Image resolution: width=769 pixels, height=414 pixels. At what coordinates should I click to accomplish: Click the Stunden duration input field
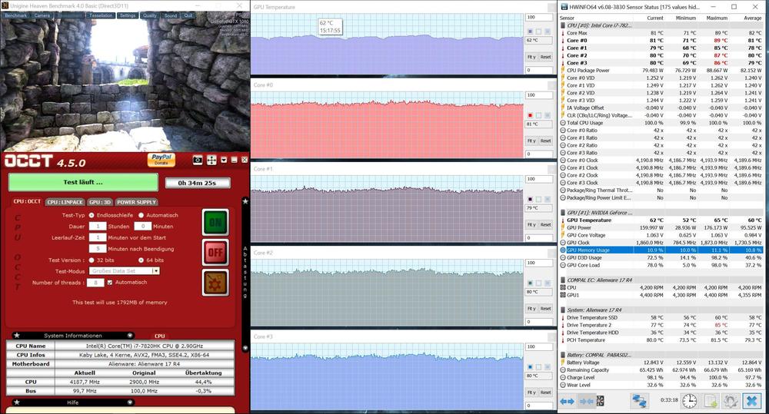point(97,227)
